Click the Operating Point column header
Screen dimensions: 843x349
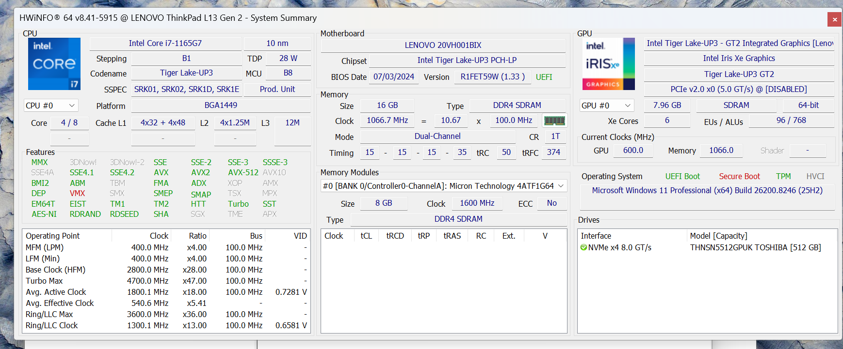click(68, 236)
